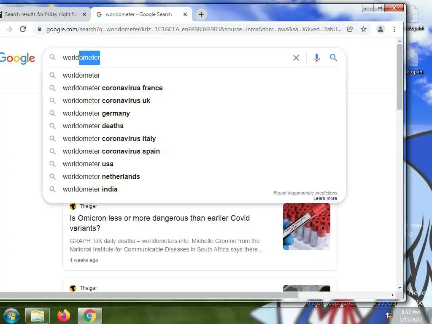Reload the page with the refresh icon

click(x=23, y=29)
